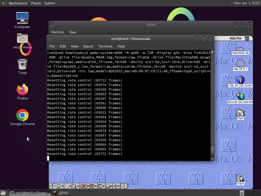Open the QEMU View menu
The image size is (261, 196).
[x=73, y=32]
